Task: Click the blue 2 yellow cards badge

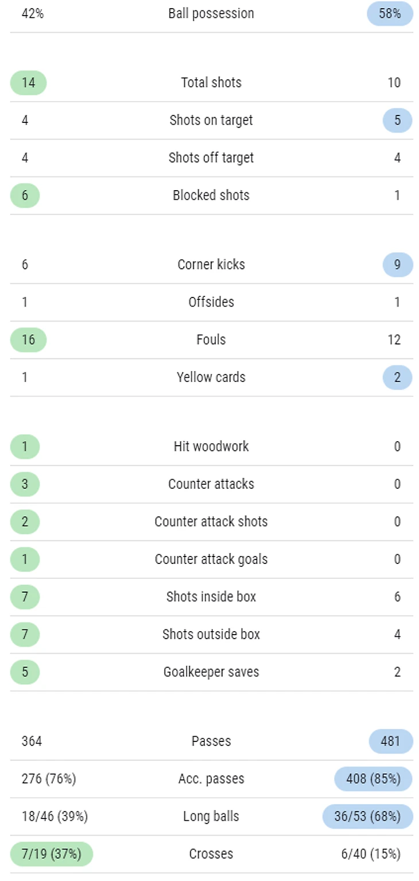Action: click(397, 378)
